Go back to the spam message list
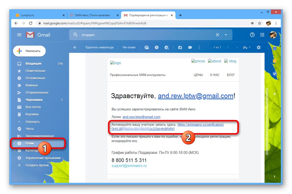This screenshot has height=194, width=292. click(x=75, y=47)
